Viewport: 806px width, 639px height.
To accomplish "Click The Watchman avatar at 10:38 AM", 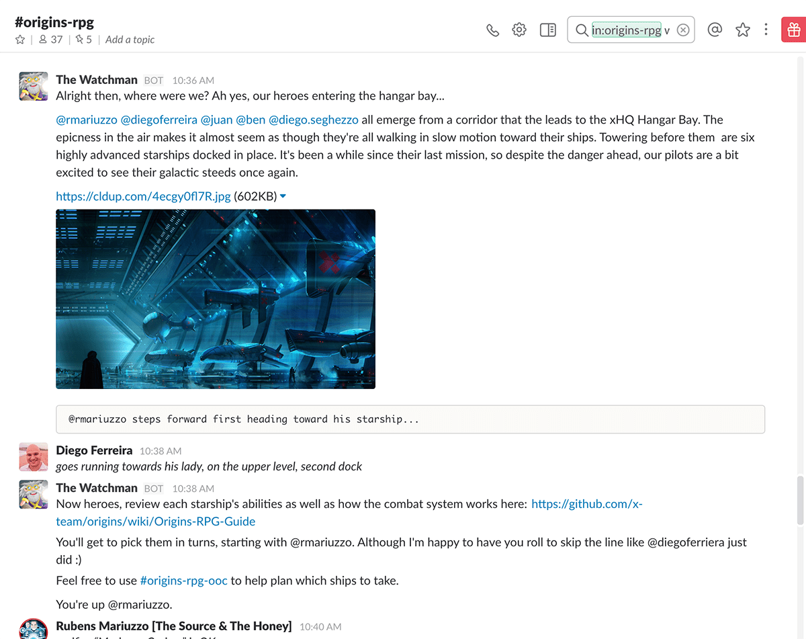I will pos(34,495).
